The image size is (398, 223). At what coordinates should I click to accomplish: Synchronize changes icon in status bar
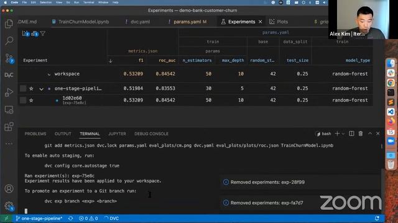[70, 219]
